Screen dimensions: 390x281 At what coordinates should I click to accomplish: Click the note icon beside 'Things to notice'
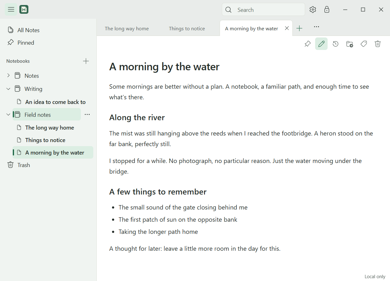19,140
